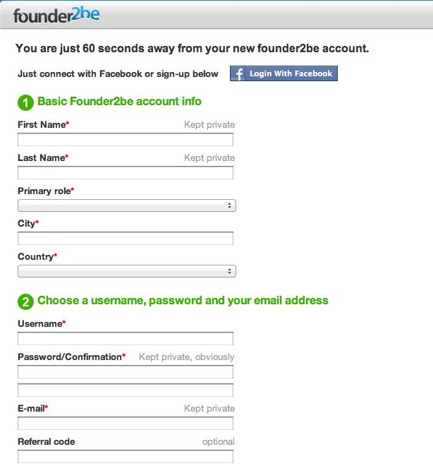Click Login With Facebook button
The width and height of the screenshot is (433, 473).
283,73
